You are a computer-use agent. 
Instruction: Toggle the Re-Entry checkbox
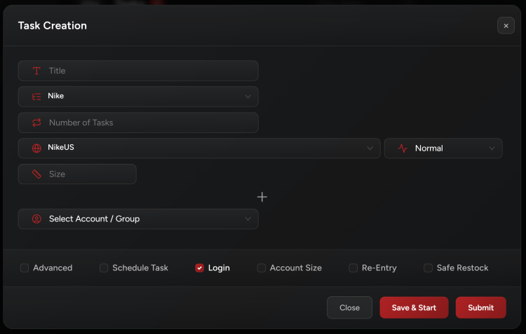click(353, 268)
